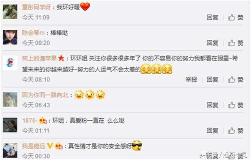Open avatar of 因为你而一路向北
251x160 pixels.
pyautogui.click(x=10, y=99)
